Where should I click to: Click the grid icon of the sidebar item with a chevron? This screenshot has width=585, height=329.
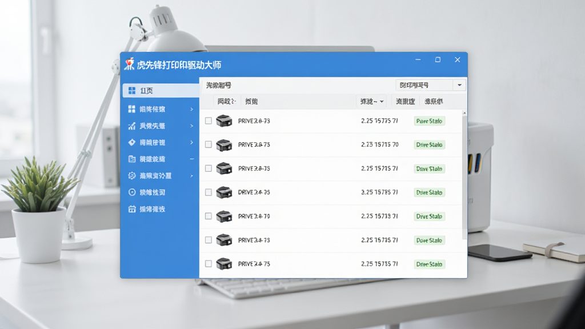[x=132, y=109]
